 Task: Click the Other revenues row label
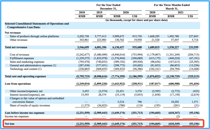18,40
